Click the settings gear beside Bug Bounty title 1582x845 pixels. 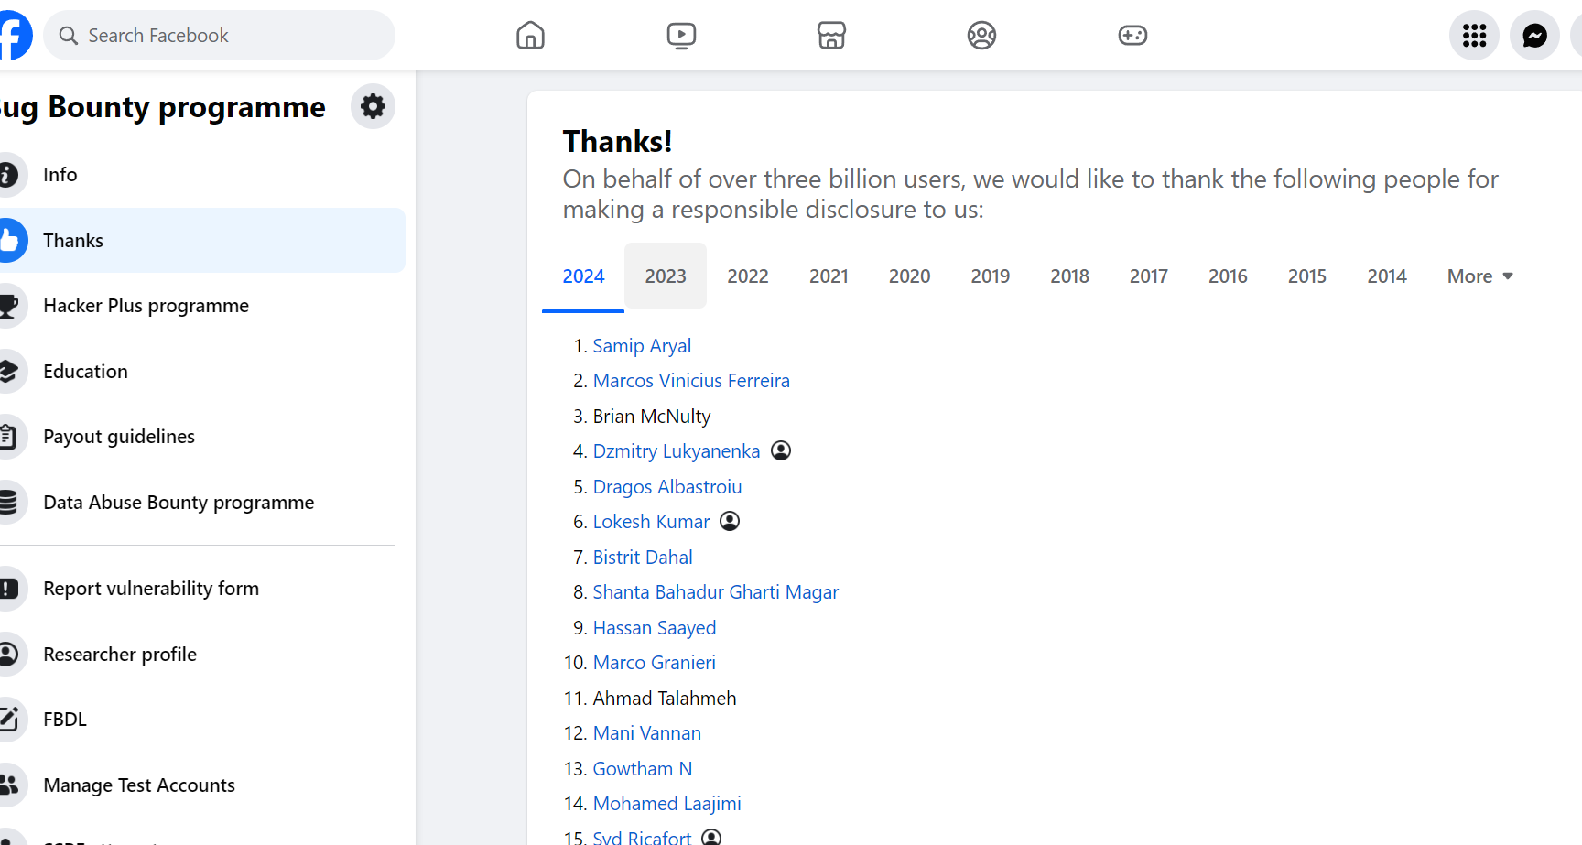tap(373, 107)
